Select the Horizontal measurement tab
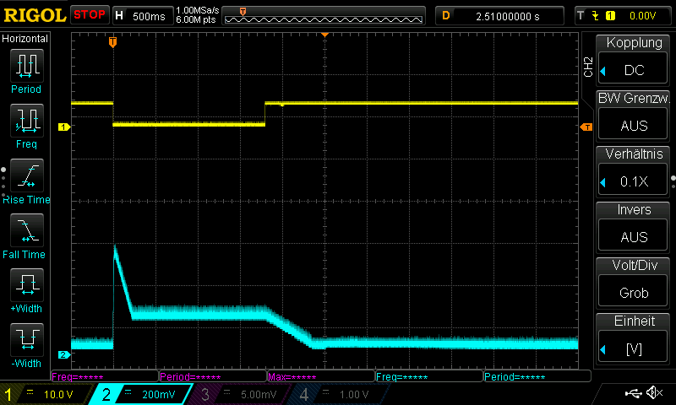 coord(25,39)
